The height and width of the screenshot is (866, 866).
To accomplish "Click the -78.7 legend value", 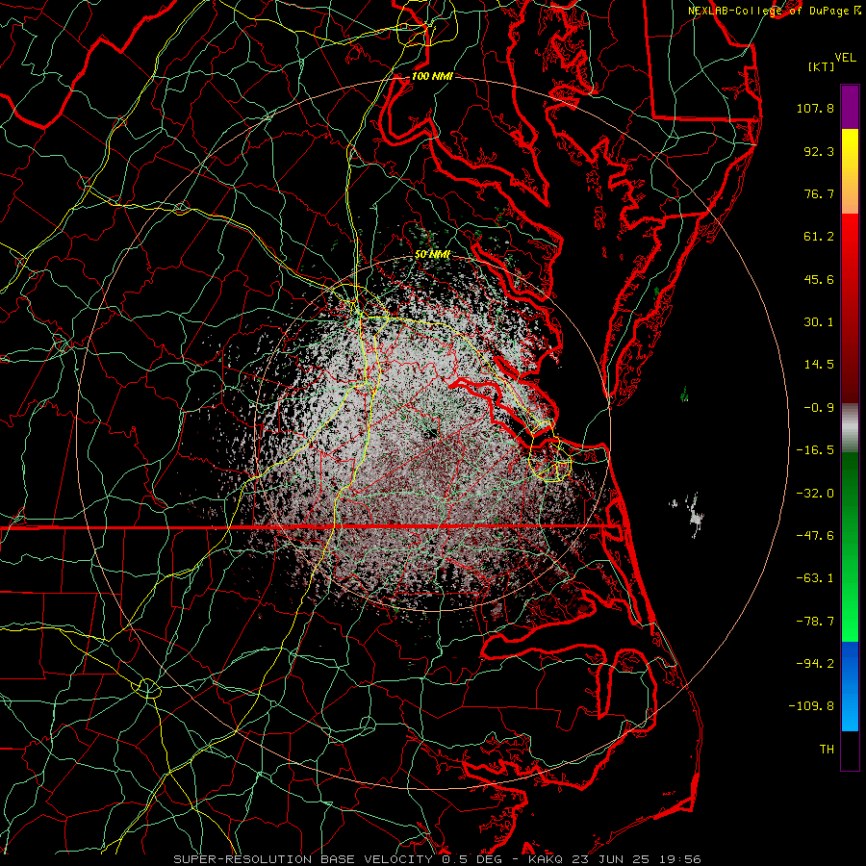I will (x=815, y=622).
